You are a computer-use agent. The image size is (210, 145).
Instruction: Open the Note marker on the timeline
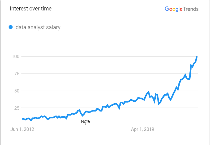85,121
